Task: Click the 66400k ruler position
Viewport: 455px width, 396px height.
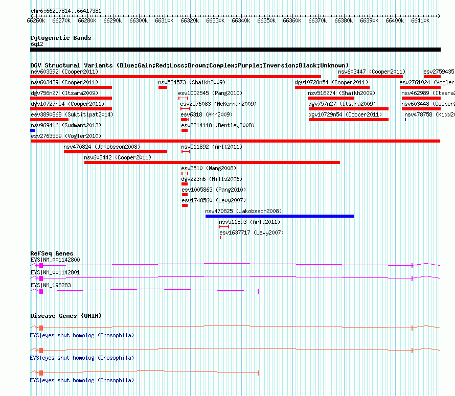Action: [x=395, y=20]
